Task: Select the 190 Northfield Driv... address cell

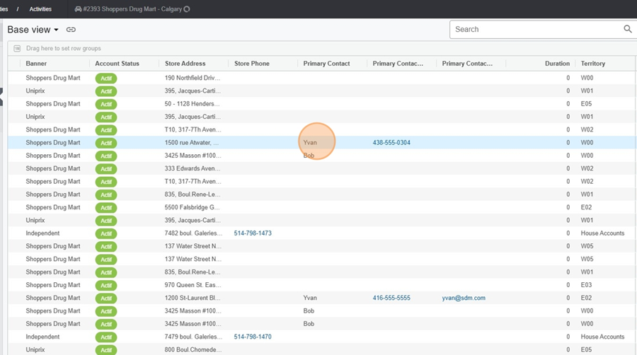Action: tap(192, 78)
